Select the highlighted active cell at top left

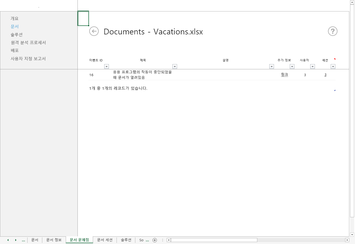point(83,19)
